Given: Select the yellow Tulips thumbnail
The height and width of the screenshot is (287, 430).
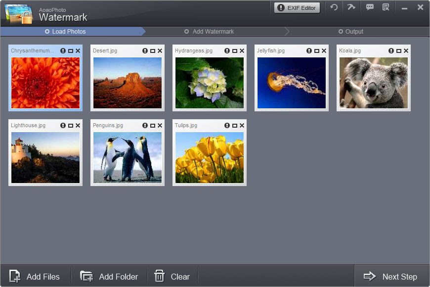Looking at the screenshot, I should [x=210, y=158].
